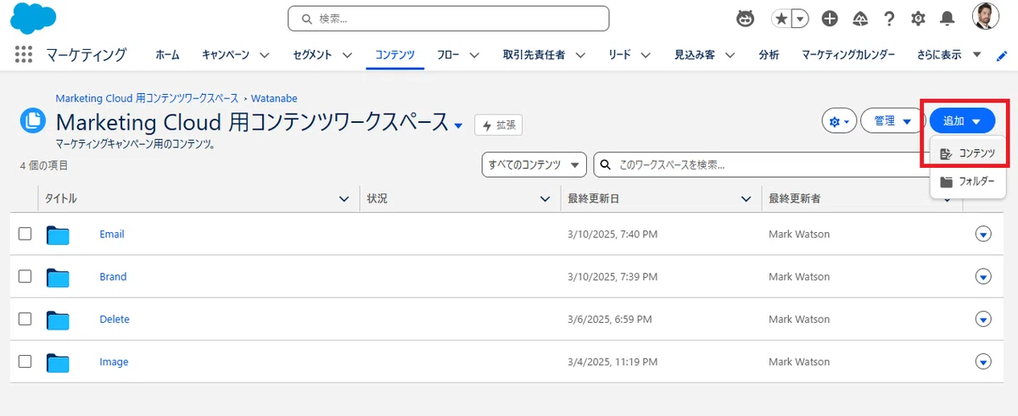Image resolution: width=1018 pixels, height=416 pixels.
Task: Open the 最終更新日 column header menu
Action: pos(746,199)
